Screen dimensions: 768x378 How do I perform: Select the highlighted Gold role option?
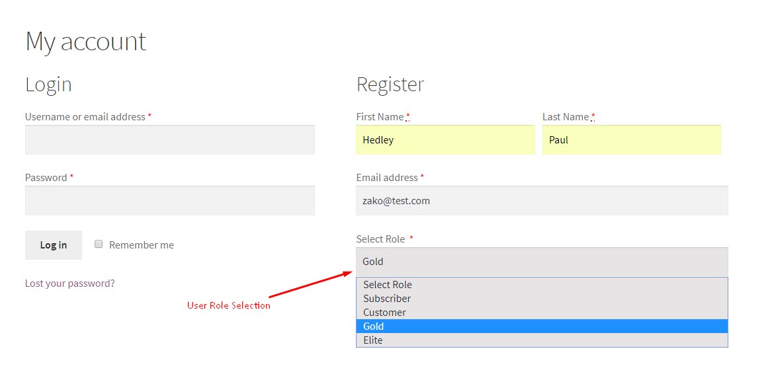tap(542, 326)
